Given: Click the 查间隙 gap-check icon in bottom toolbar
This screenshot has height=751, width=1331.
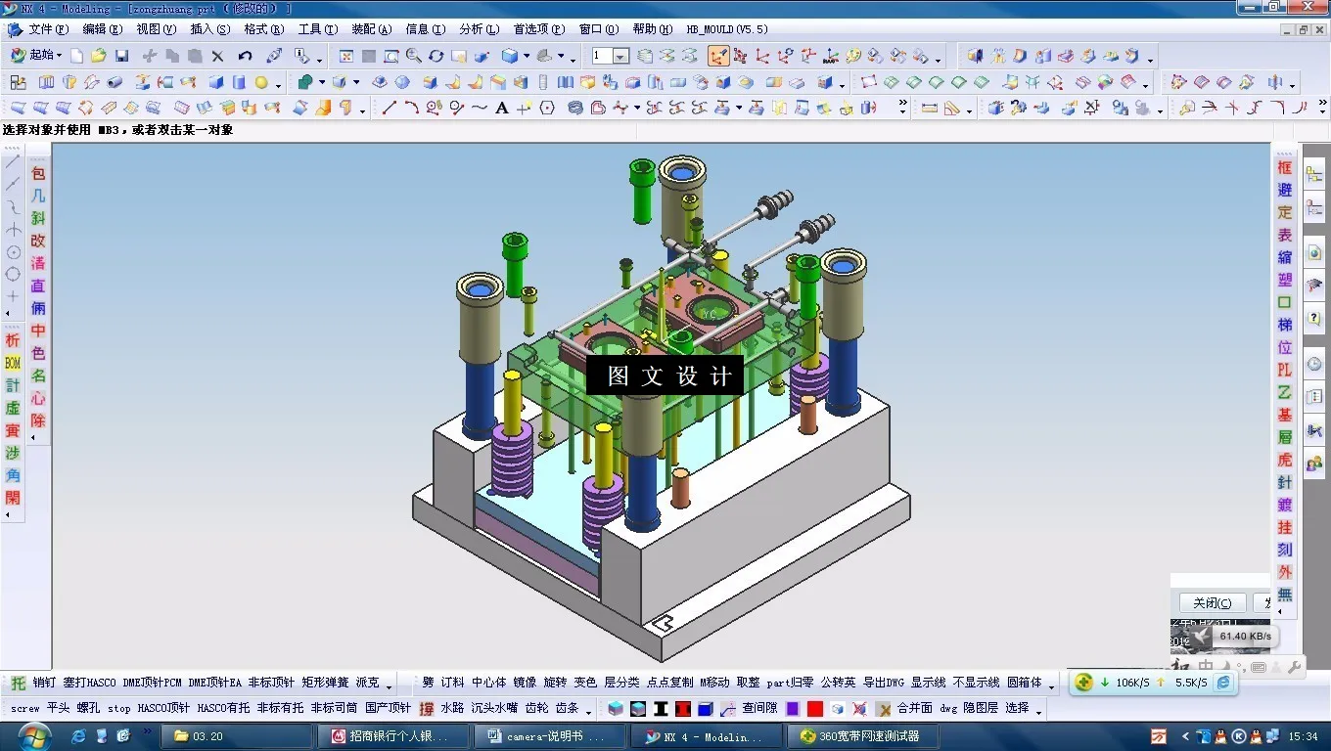Looking at the screenshot, I should 761,707.
